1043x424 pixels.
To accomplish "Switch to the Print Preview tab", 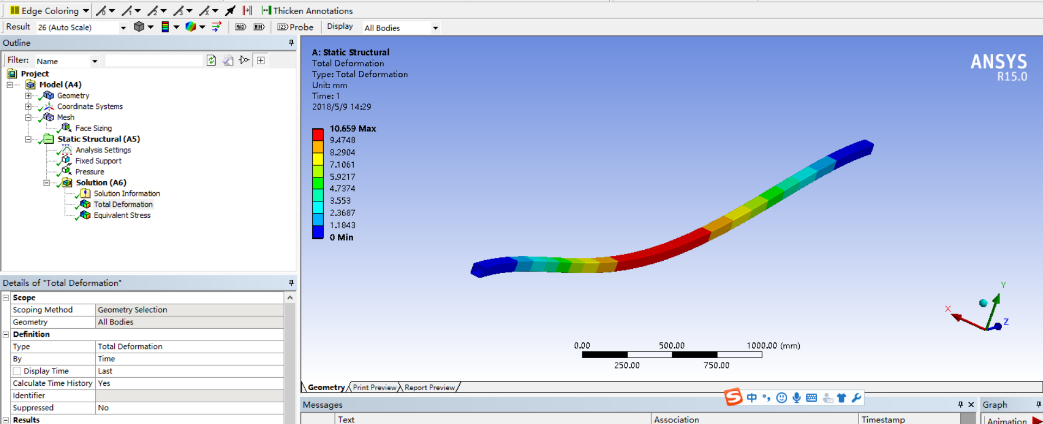I will pyautogui.click(x=374, y=388).
